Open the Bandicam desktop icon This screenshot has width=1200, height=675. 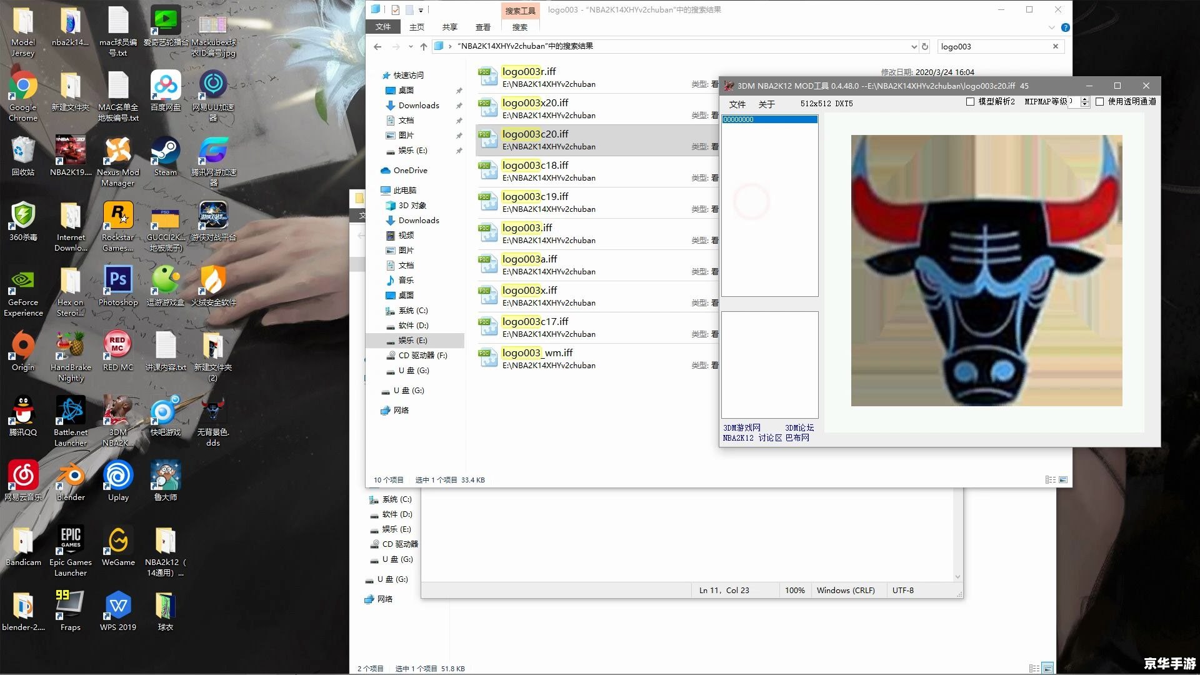click(x=23, y=546)
